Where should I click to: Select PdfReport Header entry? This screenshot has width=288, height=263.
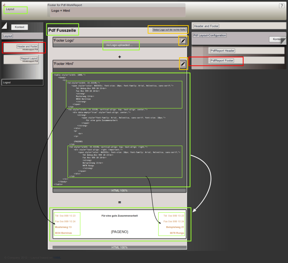click(222, 51)
